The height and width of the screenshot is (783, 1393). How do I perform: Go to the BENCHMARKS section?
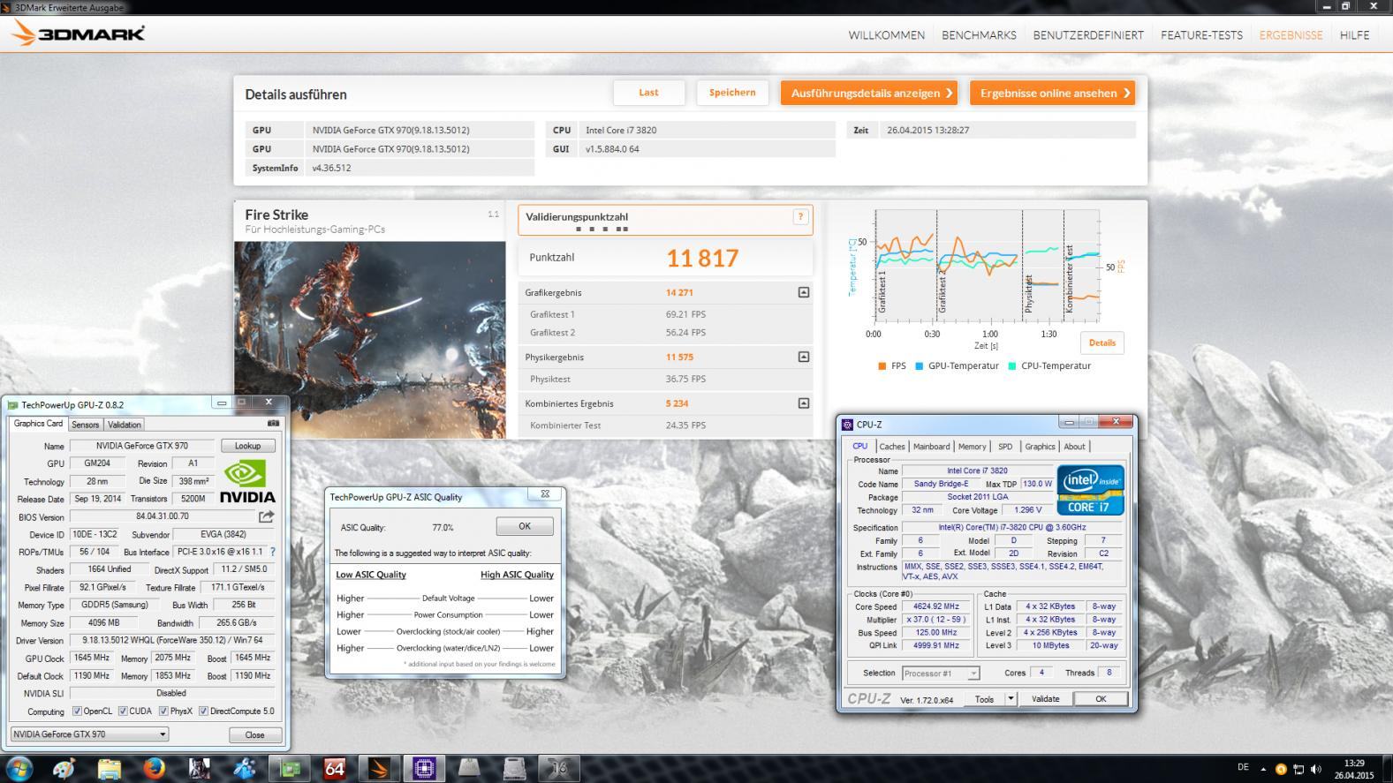[x=979, y=35]
